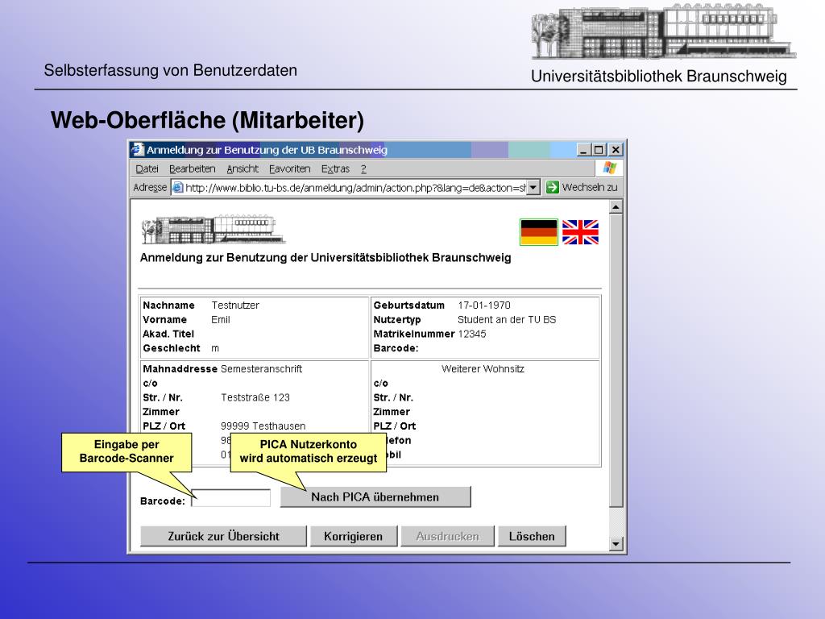
Task: Click the library building logo on the web page
Action: tap(213, 230)
